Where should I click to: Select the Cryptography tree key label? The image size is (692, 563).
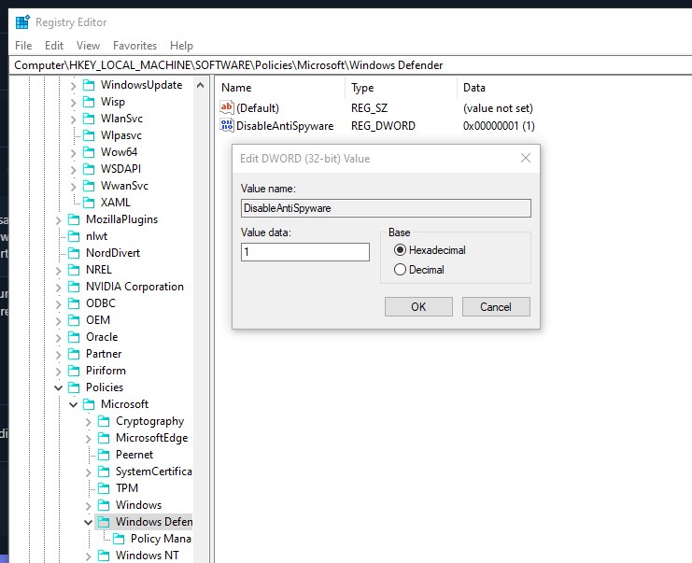[149, 421]
